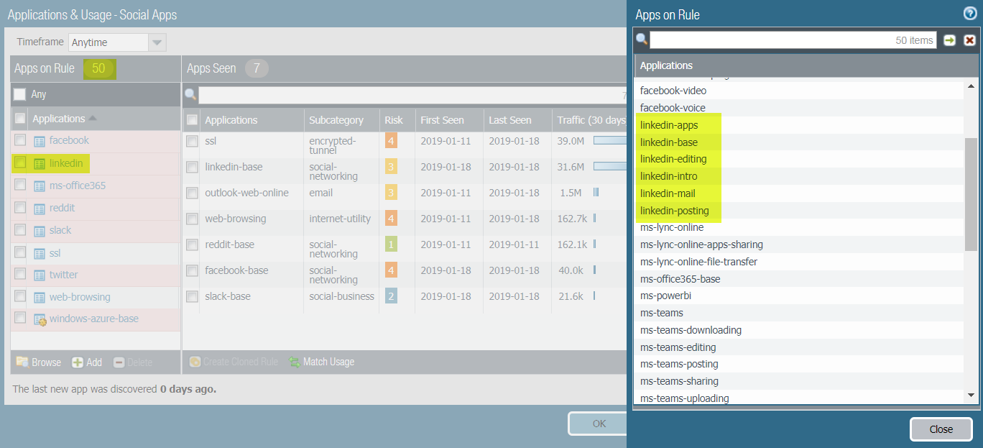The width and height of the screenshot is (983, 448).
Task: Click the ssl application icon in Apps on Rule
Action: pyautogui.click(x=40, y=254)
